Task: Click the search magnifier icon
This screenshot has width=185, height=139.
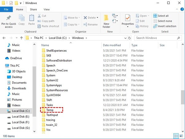Action: pos(178,38)
